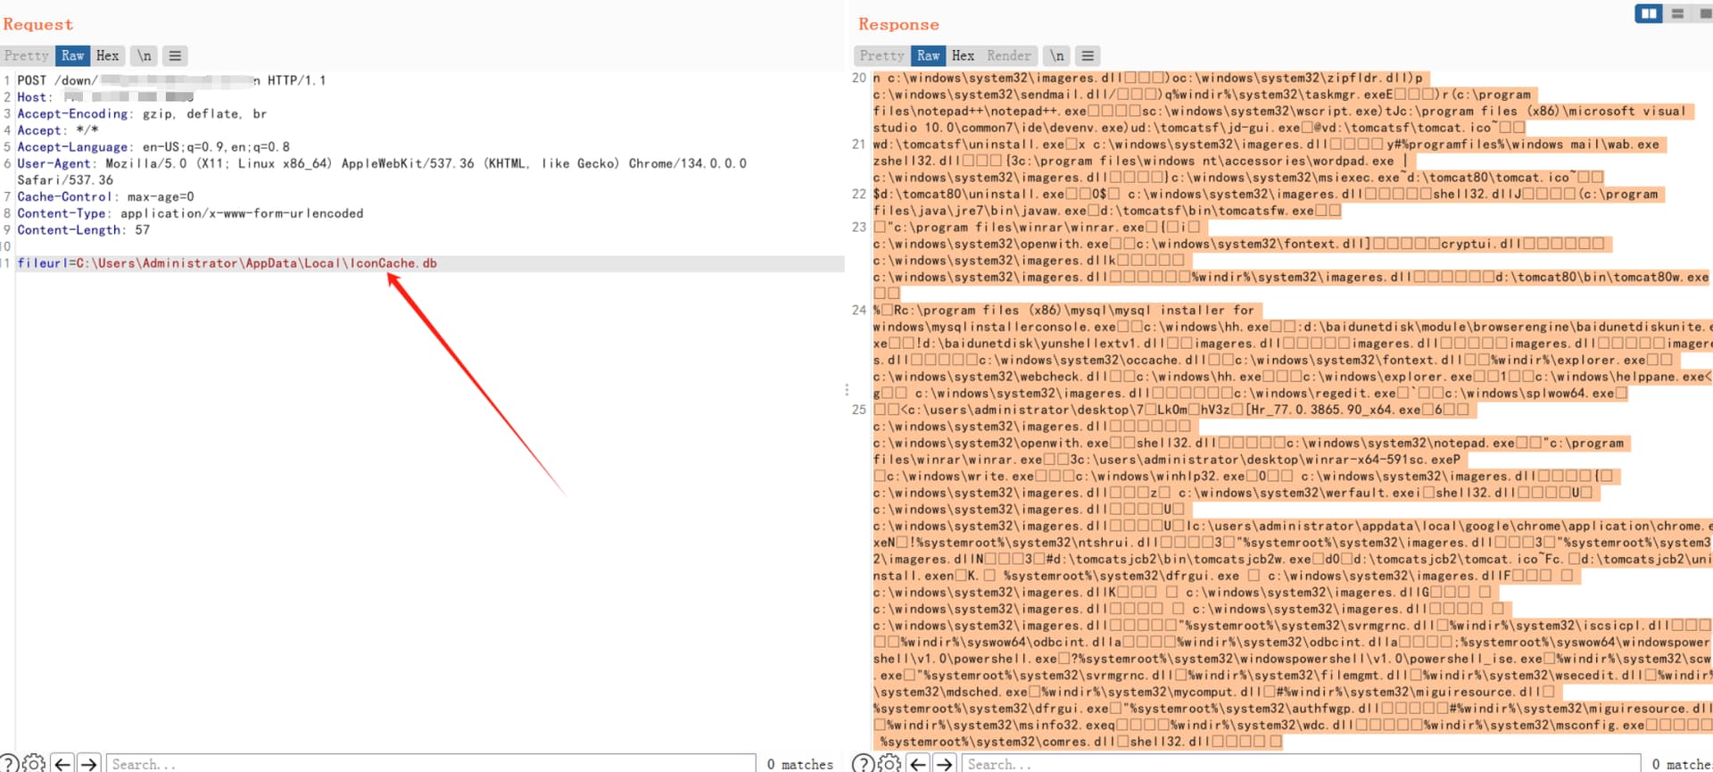Switch to the top/bottom split layout icon
Image resolution: width=1713 pixels, height=772 pixels.
[x=1677, y=13]
